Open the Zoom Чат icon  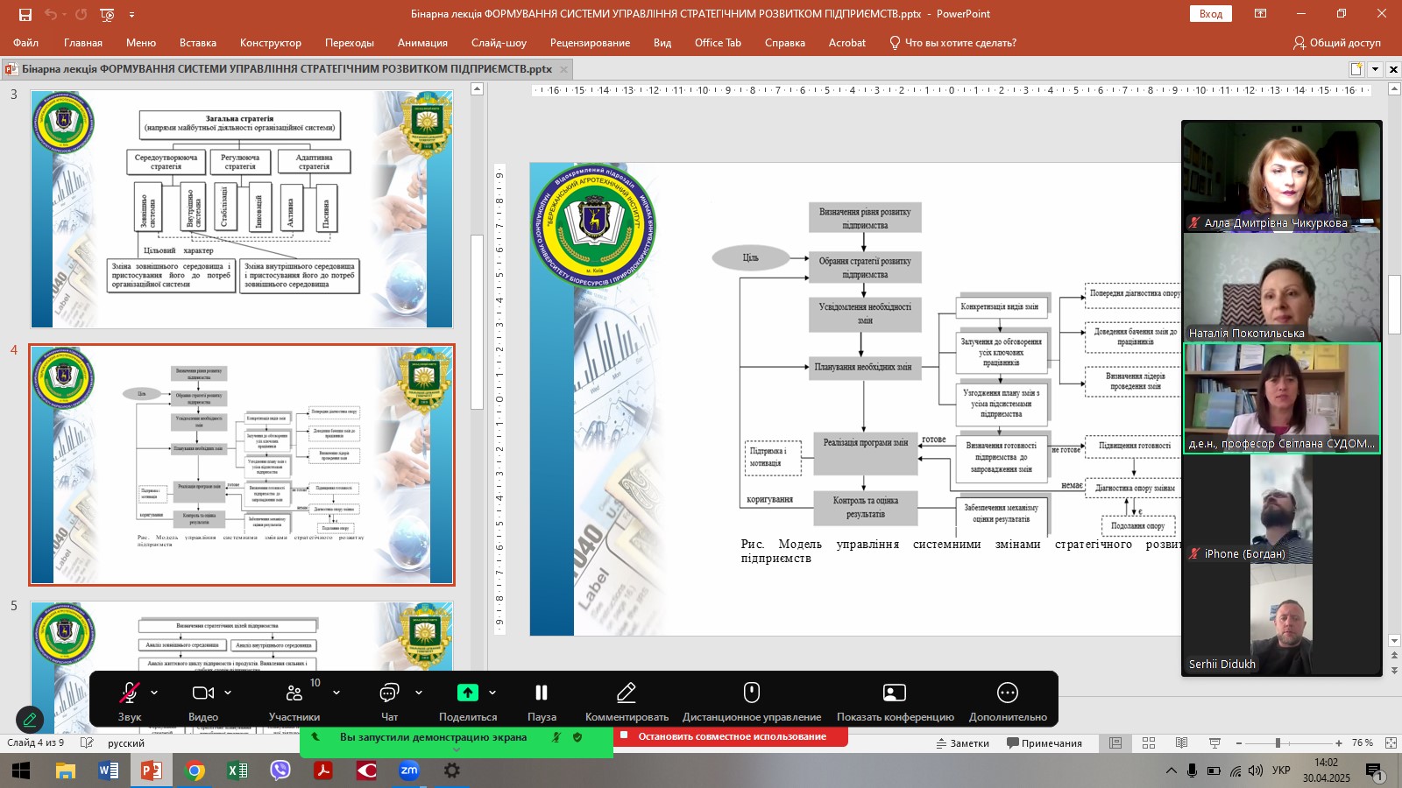[389, 693]
